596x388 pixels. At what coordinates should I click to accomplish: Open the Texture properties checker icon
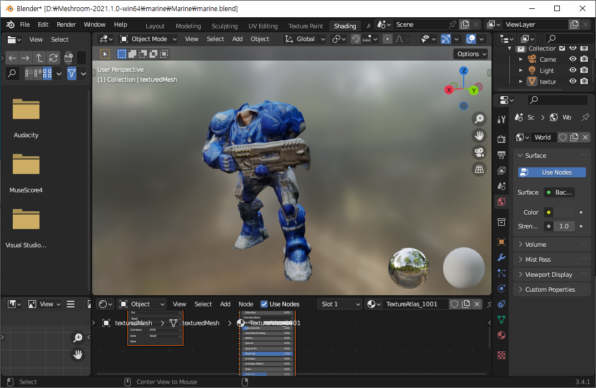tap(501, 355)
